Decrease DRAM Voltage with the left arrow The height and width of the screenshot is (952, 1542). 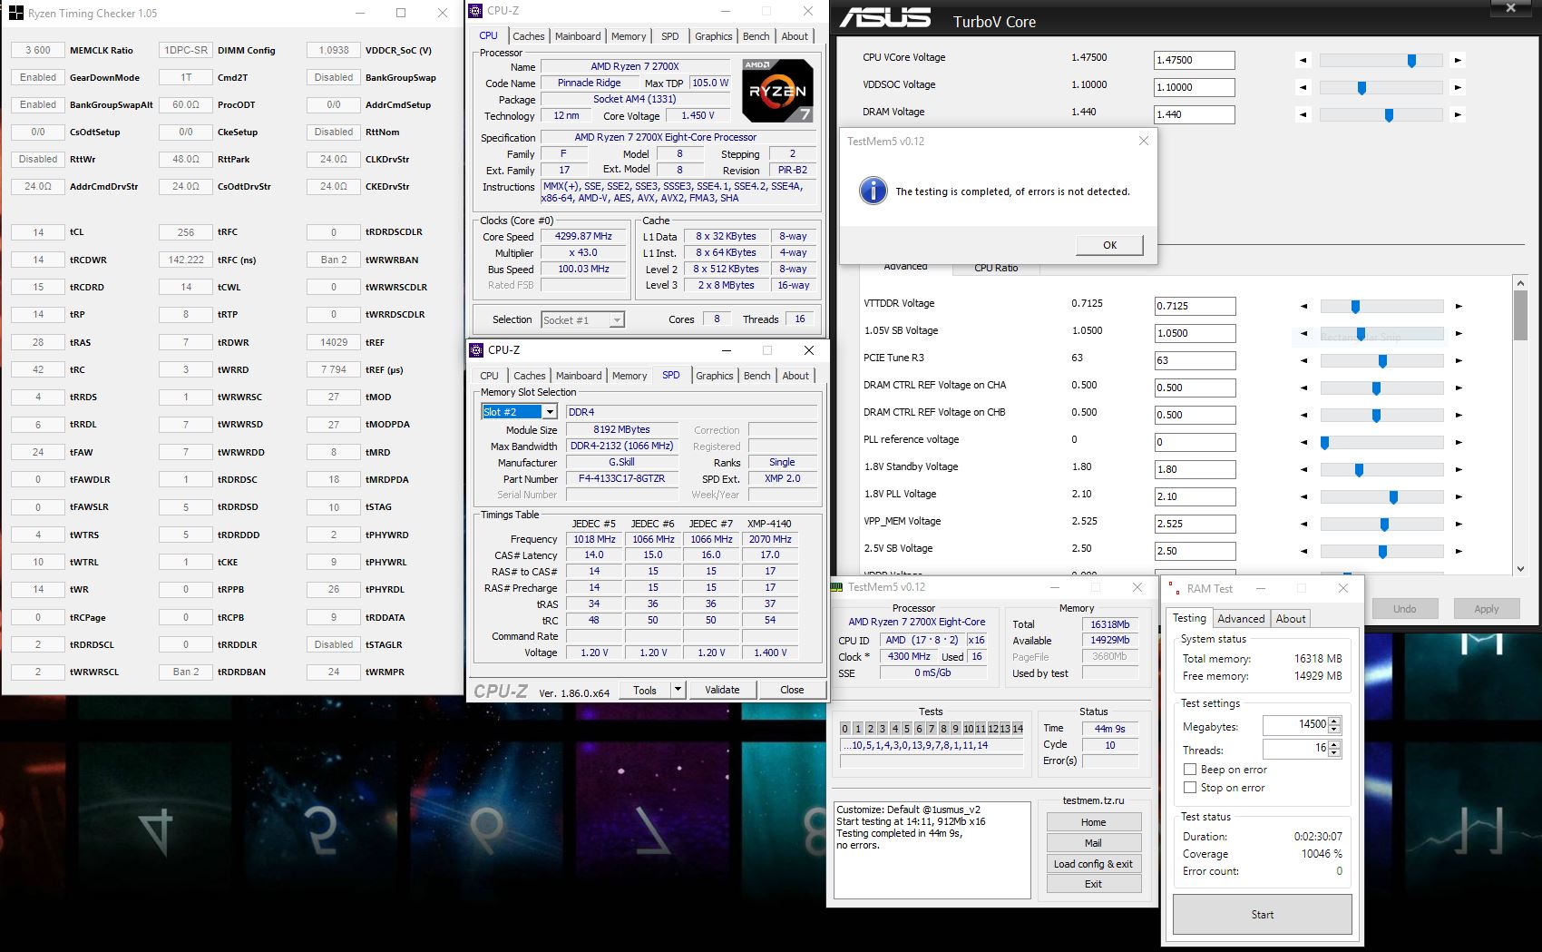[x=1303, y=115]
